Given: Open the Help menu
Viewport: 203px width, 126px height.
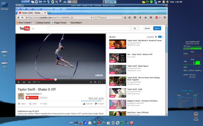Looking at the screenshot, I should coord(64,9).
